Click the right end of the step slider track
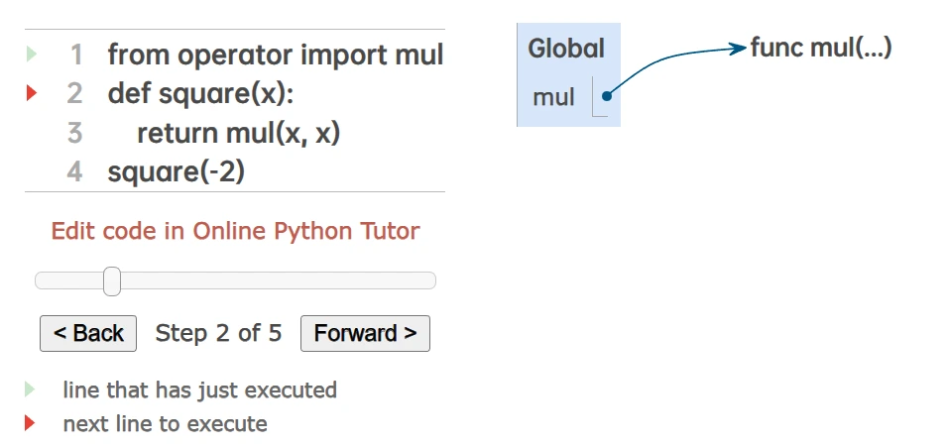This screenshot has width=947, height=446. coord(430,280)
